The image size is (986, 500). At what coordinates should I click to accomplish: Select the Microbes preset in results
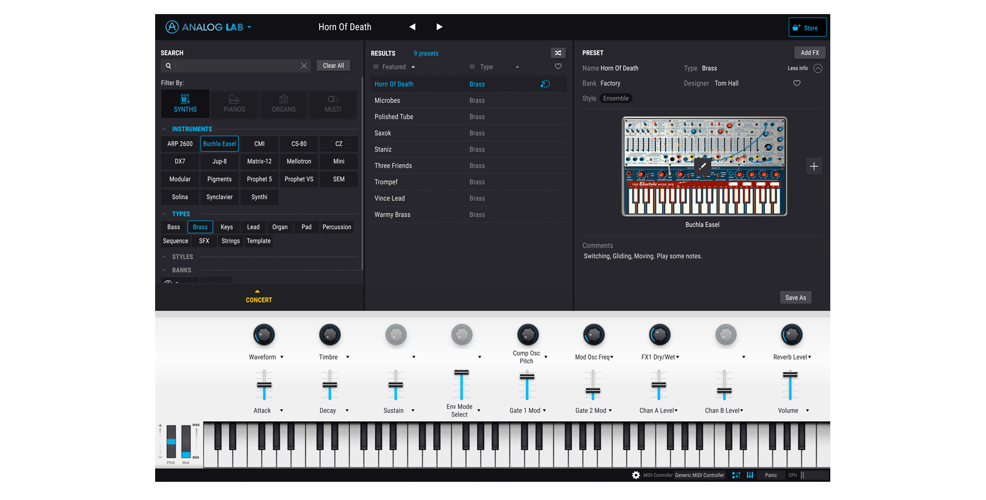387,100
